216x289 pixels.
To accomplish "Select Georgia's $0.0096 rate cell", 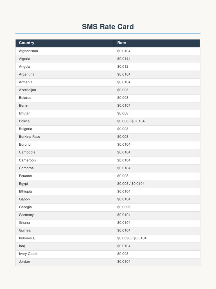I will pos(157,207).
